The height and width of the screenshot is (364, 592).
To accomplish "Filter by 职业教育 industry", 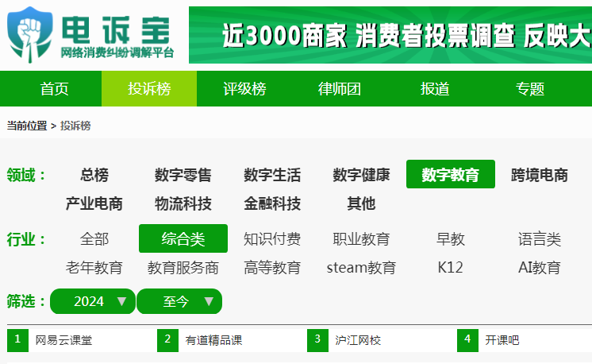I will 361,239.
